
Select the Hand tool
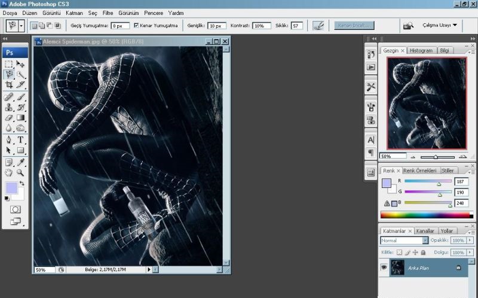[9, 173]
